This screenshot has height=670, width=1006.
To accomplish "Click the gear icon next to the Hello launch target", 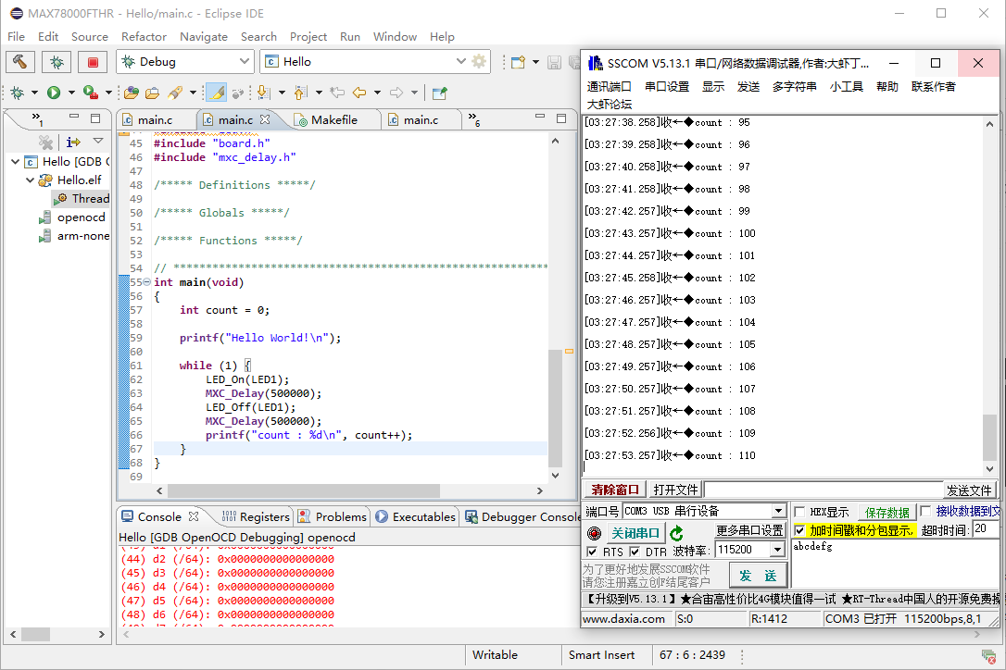I will pyautogui.click(x=479, y=62).
